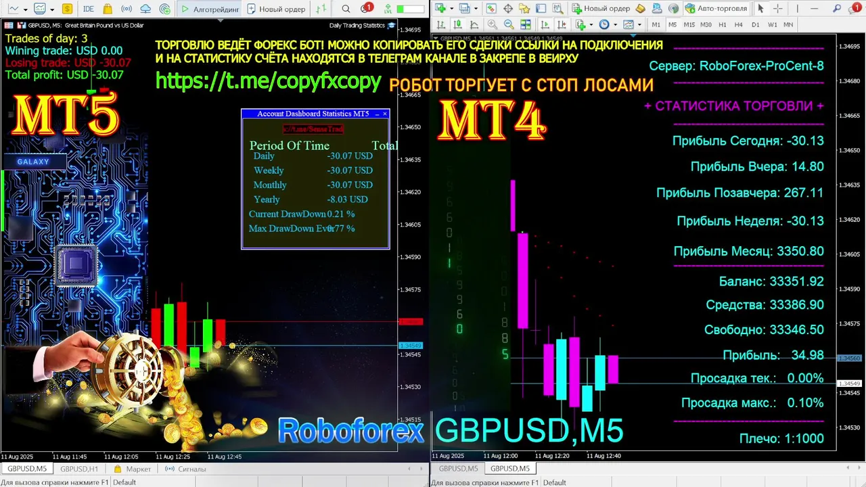Toggle Авто-торговля in MT4
The image size is (866, 487).
pyautogui.click(x=715, y=9)
